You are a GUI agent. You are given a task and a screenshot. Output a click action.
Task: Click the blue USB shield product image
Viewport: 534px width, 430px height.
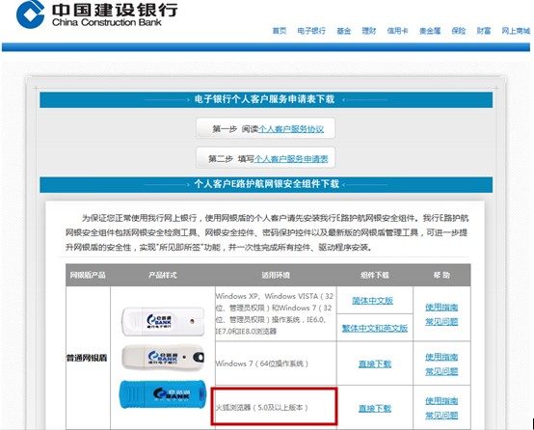[x=163, y=394]
